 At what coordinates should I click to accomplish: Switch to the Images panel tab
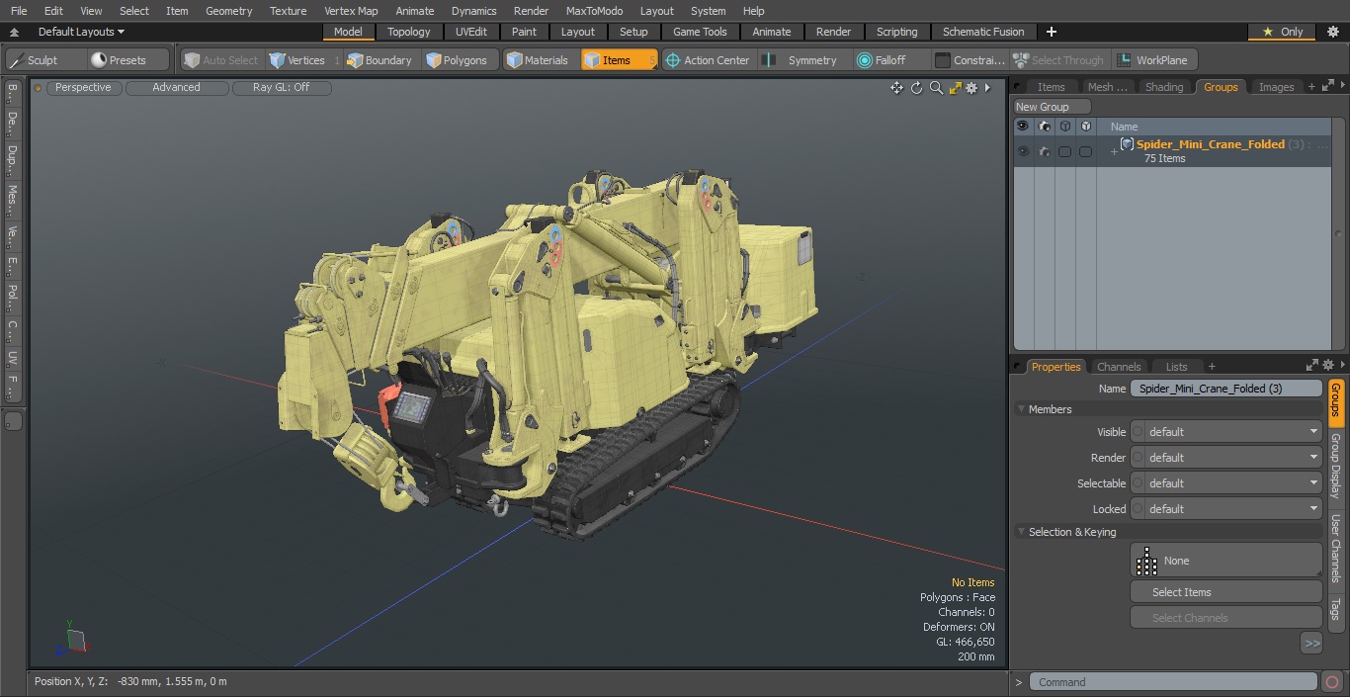click(1276, 87)
